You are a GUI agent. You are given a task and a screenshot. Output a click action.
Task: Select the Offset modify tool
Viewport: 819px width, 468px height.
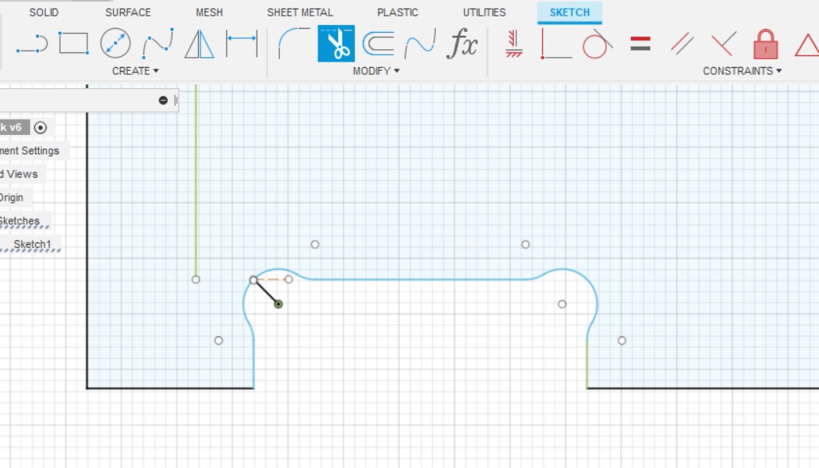[x=378, y=44]
